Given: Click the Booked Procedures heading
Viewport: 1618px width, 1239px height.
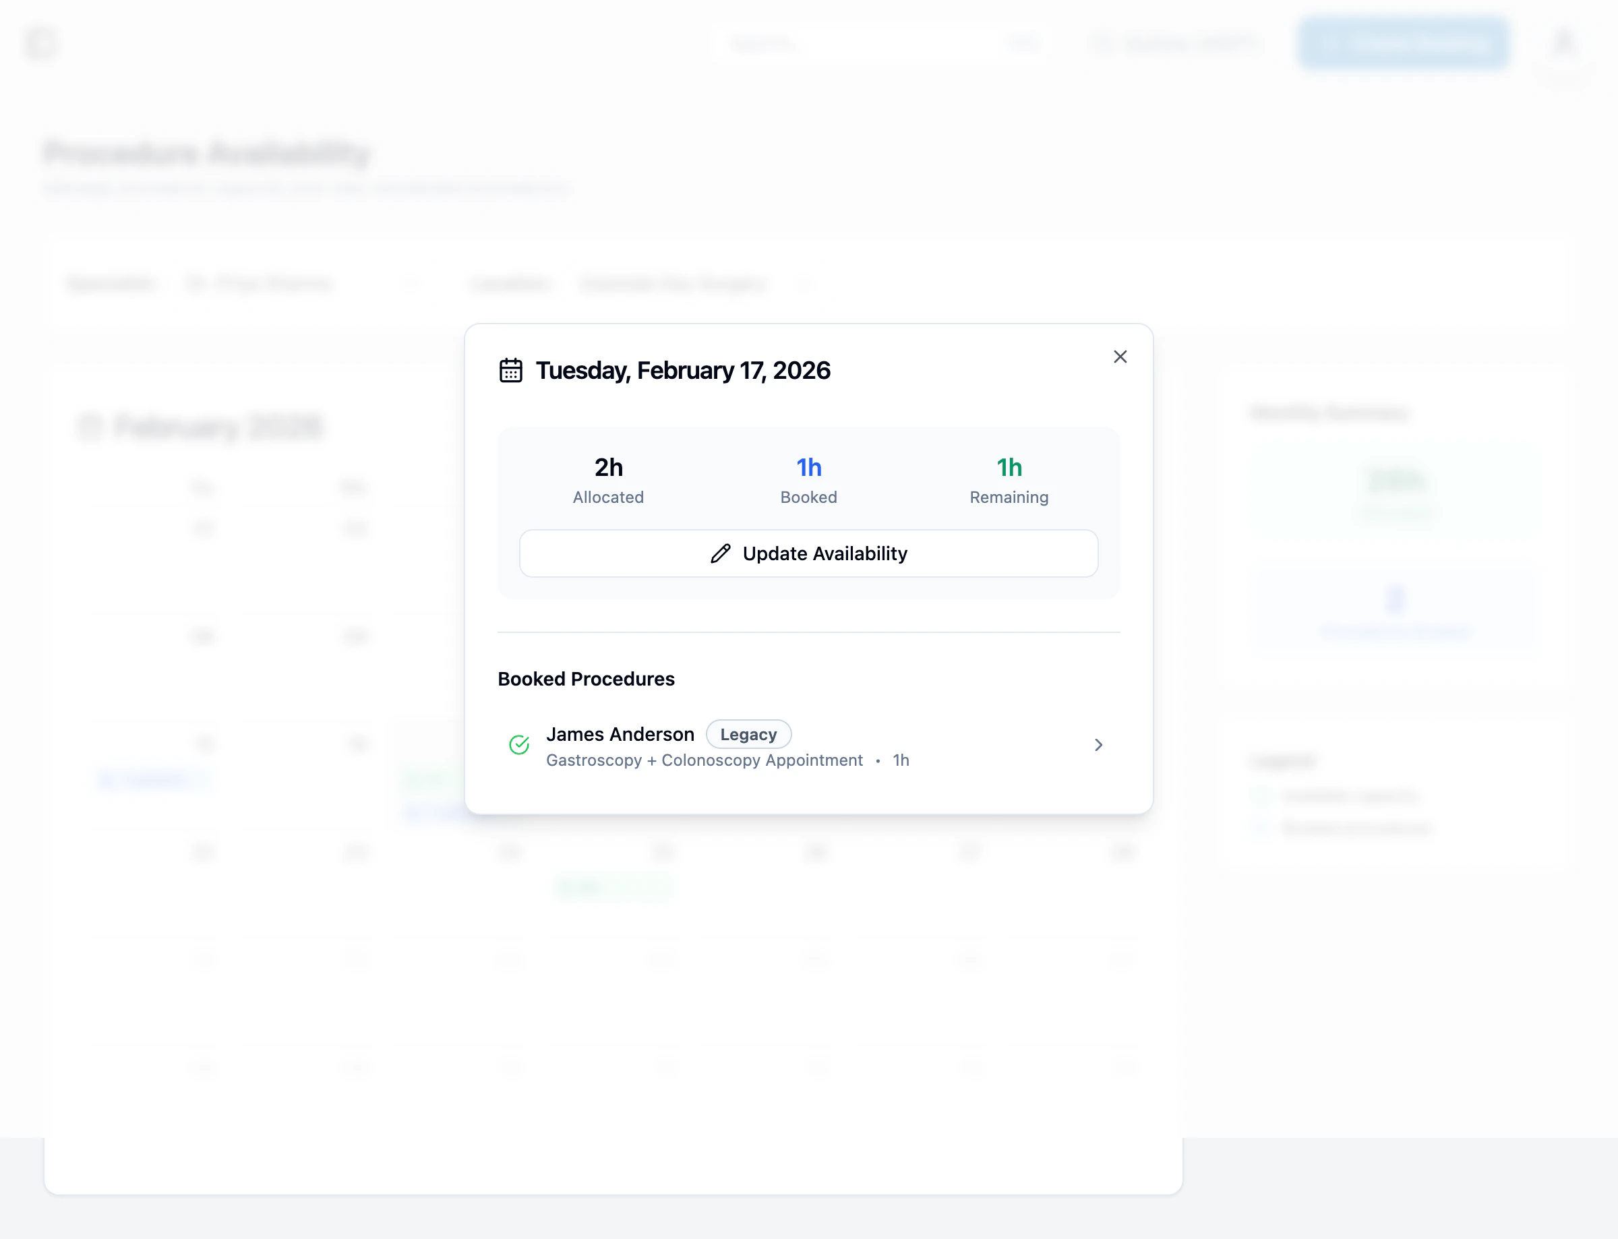Looking at the screenshot, I should point(586,679).
